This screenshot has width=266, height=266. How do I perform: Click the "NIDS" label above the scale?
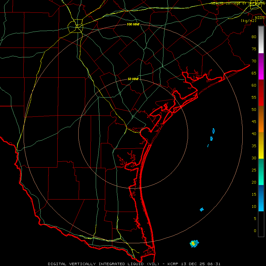coord(259,18)
